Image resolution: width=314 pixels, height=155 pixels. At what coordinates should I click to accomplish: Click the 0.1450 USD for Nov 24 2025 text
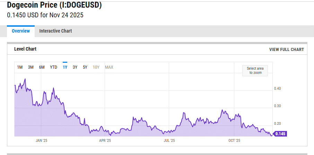[x=45, y=15]
